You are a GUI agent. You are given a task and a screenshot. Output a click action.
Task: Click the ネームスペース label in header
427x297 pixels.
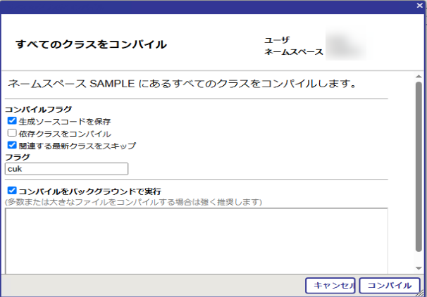point(294,52)
